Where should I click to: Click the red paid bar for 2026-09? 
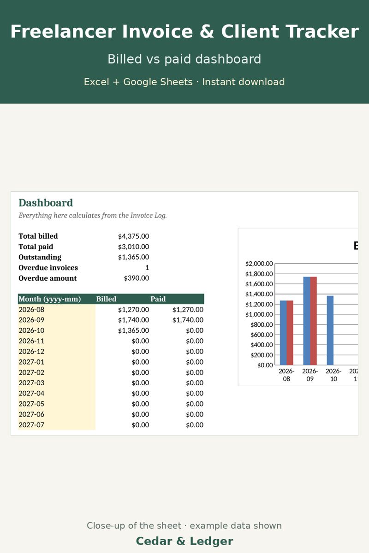tap(314, 321)
